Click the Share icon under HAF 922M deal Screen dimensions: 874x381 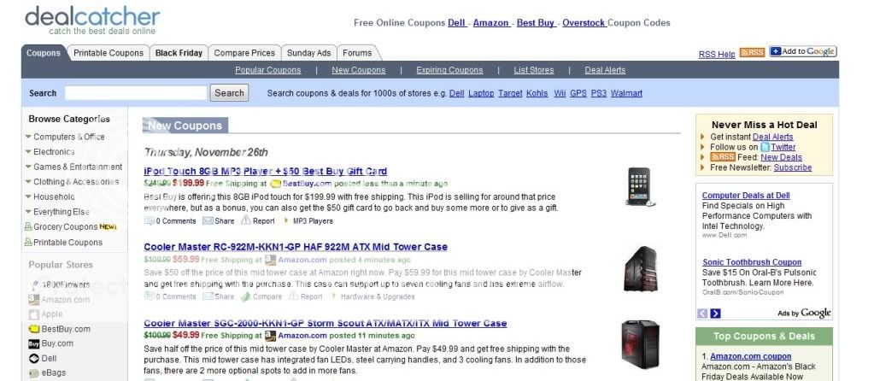point(208,296)
